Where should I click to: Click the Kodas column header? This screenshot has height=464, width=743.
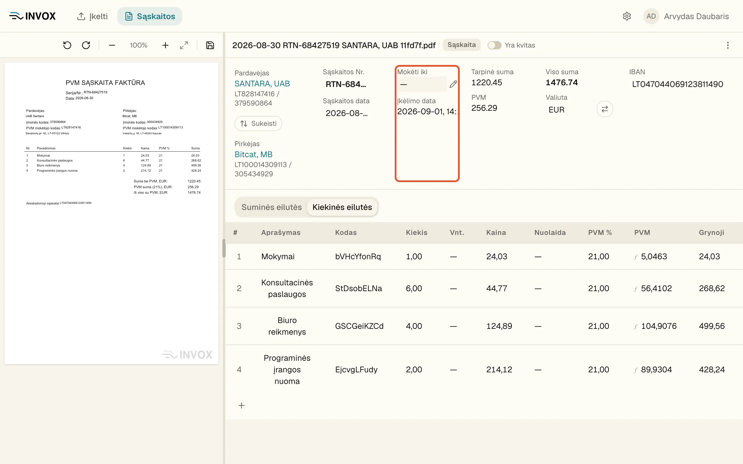[x=346, y=233]
